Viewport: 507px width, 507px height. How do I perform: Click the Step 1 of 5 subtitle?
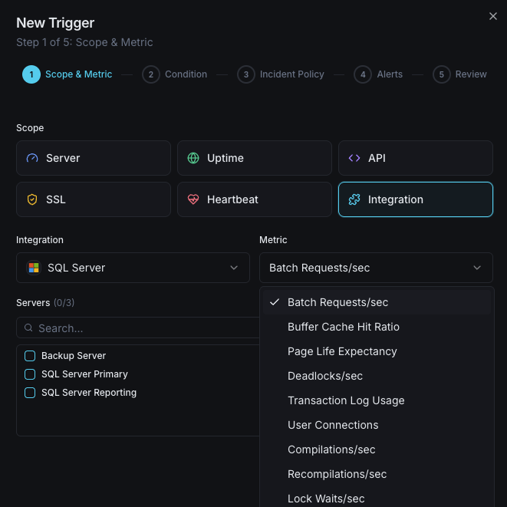[x=84, y=42]
